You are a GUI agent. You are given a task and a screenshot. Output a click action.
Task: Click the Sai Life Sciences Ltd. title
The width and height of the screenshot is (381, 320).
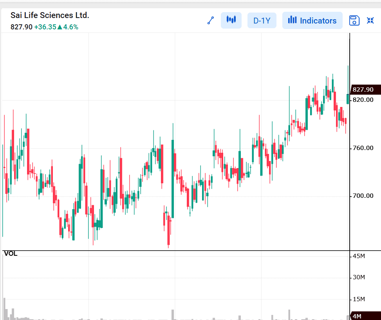pyautogui.click(x=50, y=15)
